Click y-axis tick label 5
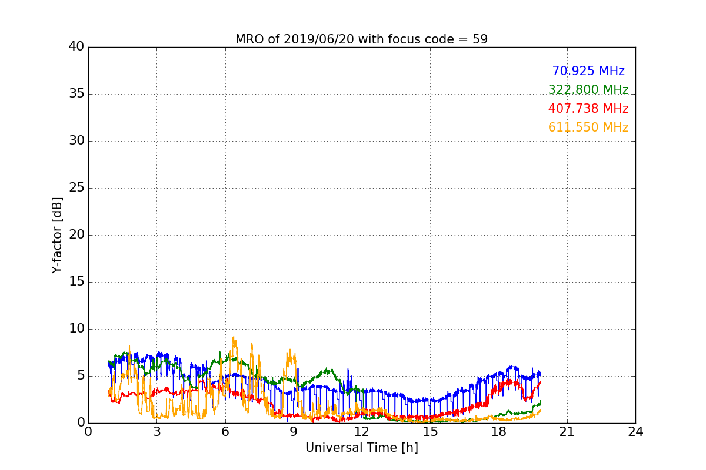The height and width of the screenshot is (470, 706). click(81, 376)
